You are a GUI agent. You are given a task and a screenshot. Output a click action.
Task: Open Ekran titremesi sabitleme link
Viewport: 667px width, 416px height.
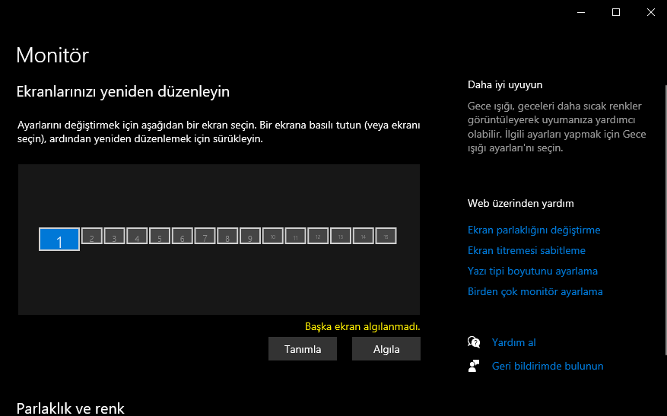[526, 250]
